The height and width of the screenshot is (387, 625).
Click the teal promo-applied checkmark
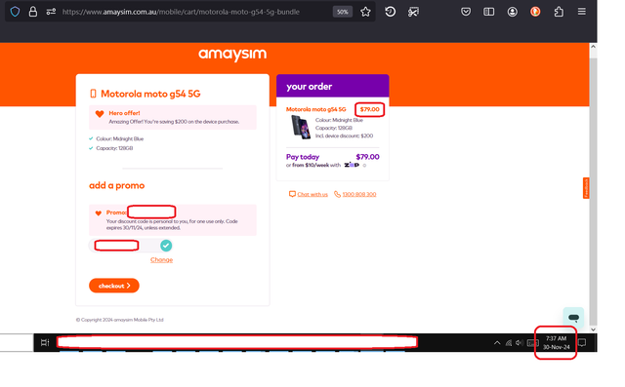[166, 246]
